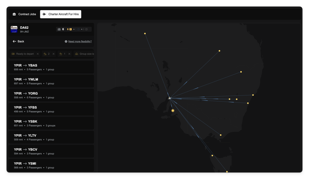Remove the arrival filter with value 1
Image resolution: width=309 pixels, height=179 pixels.
coord(69,54)
